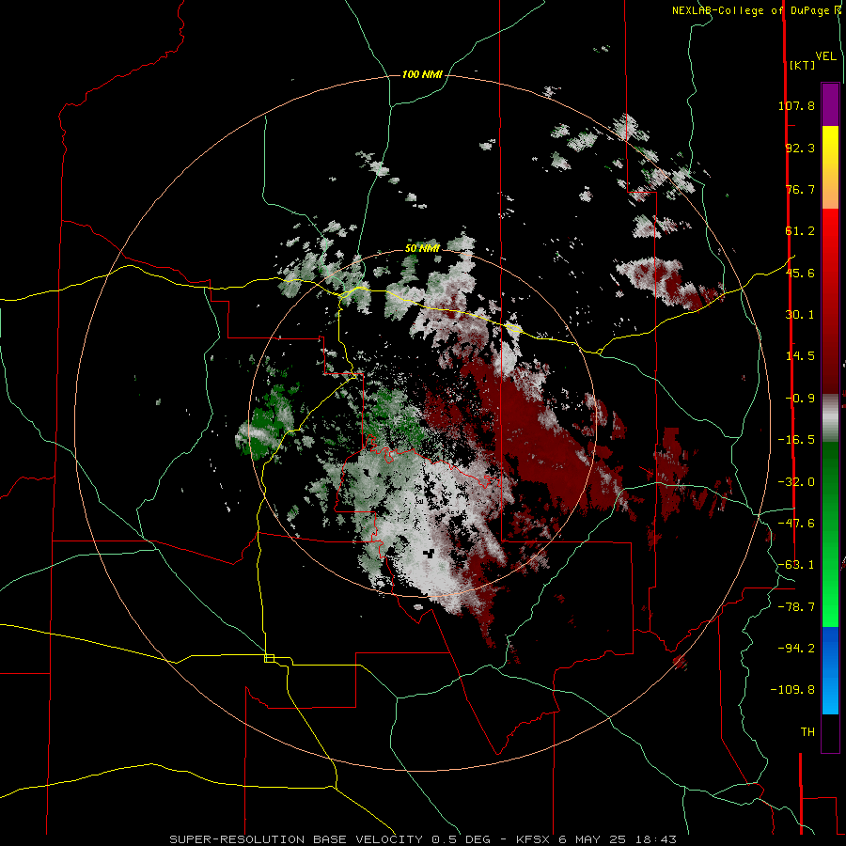Click the 100 NMI range ring label
846x846 pixels.
tap(422, 74)
